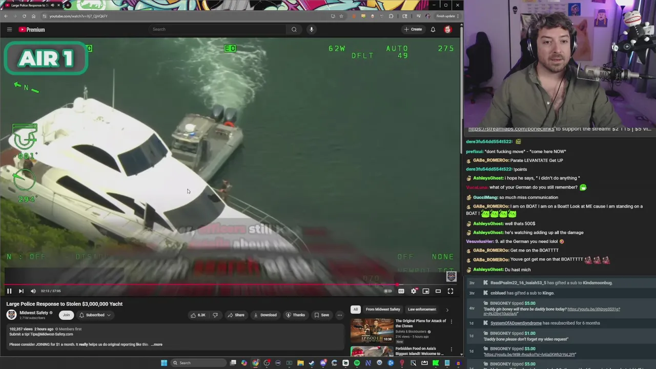Image resolution: width=656 pixels, height=369 pixels.
Task: Open a new browser tab
Action: (68, 5)
